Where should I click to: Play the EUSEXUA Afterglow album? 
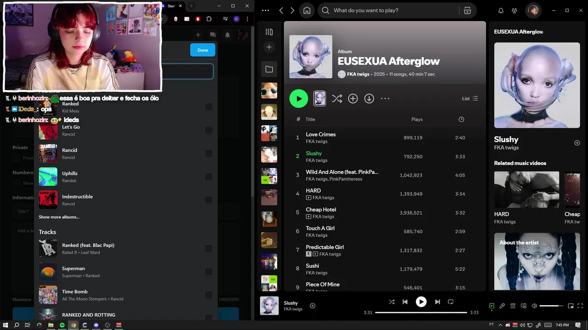[x=299, y=99]
